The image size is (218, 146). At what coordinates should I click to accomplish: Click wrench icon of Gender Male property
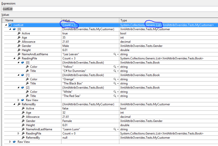point(19,46)
